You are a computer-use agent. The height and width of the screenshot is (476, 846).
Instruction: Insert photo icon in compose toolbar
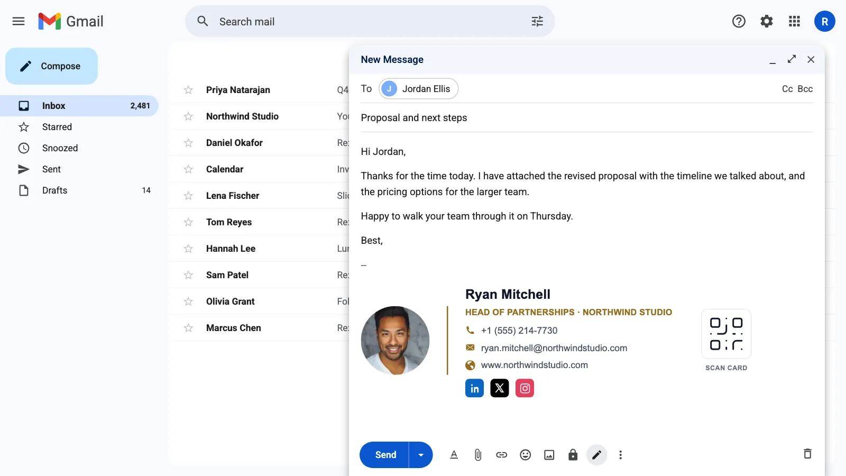549,455
